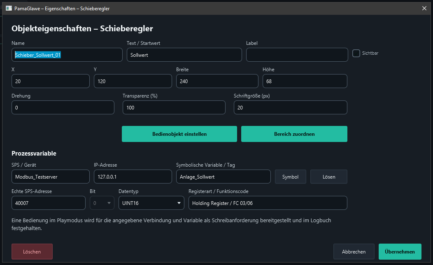Click the Registerart / Funktionscode label
Screen dimensions: 433x265
pos(219,191)
